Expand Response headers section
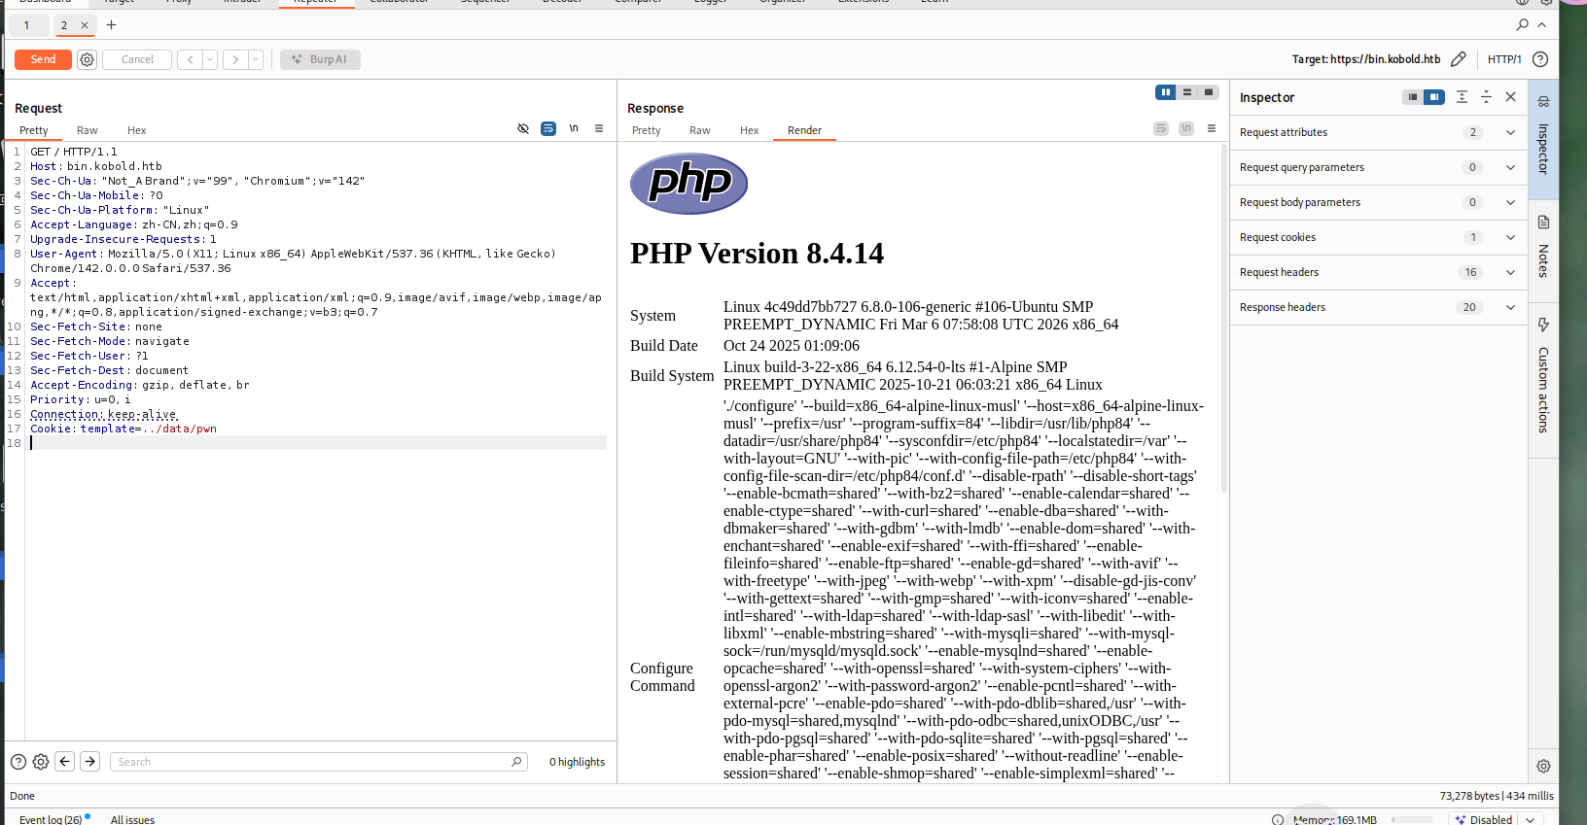Viewport: 1587px width, 825px height. 1510,307
